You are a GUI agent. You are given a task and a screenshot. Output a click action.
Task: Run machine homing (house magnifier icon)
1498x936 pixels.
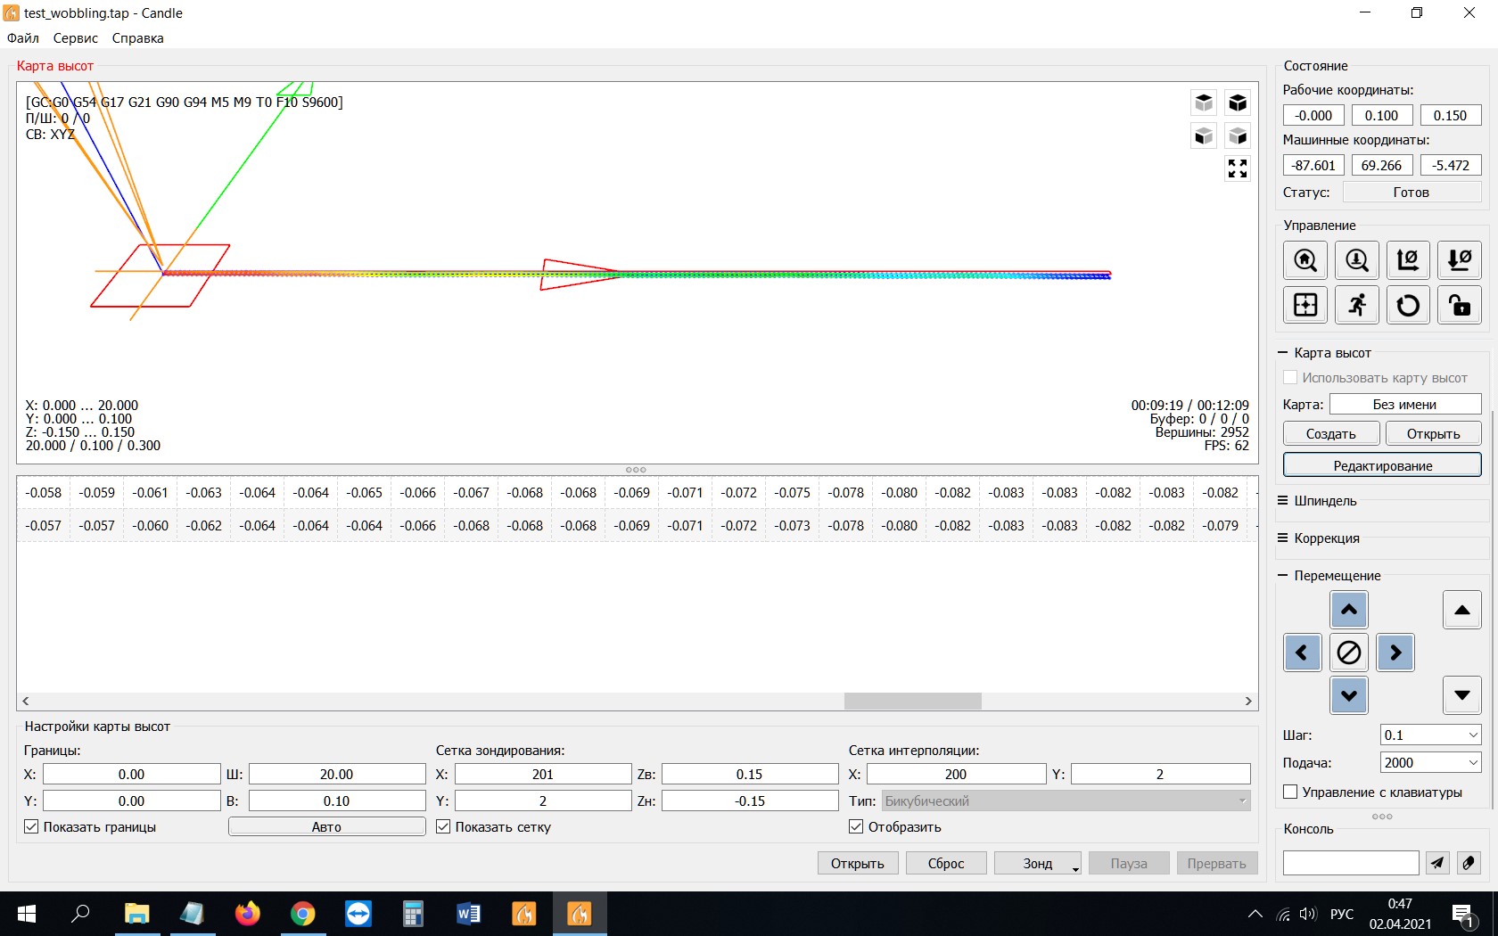click(x=1305, y=260)
